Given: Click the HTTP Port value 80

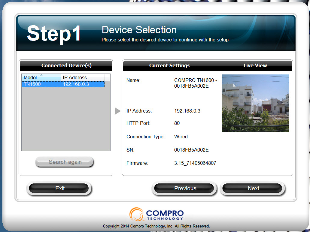Looking at the screenshot, I should [x=177, y=123].
